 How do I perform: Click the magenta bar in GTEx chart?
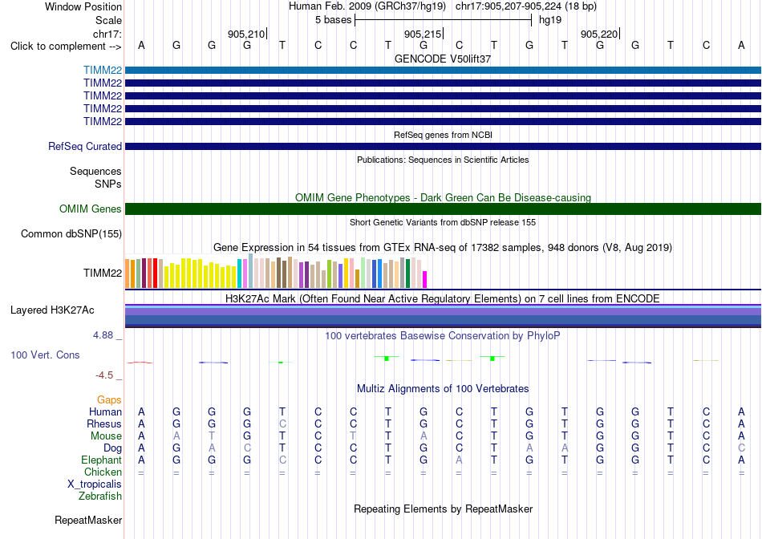click(x=424, y=279)
